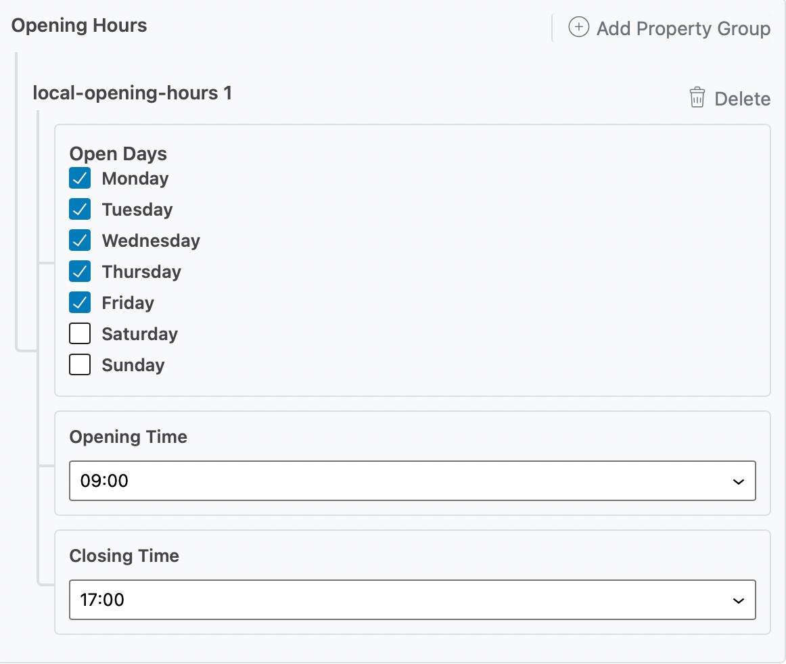The image size is (786, 664).
Task: Click the Sunday label text
Action: pos(133,365)
